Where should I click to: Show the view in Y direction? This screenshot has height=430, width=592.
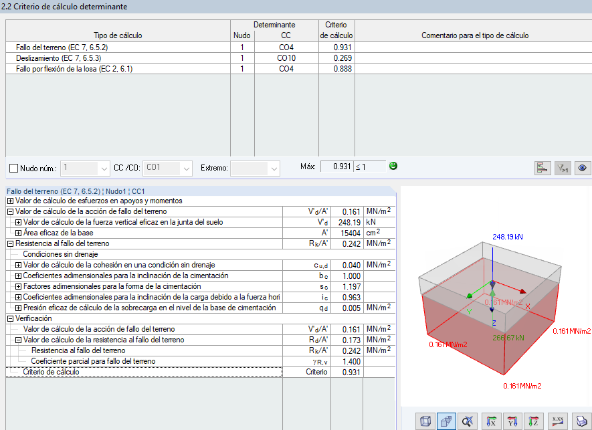coord(512,421)
